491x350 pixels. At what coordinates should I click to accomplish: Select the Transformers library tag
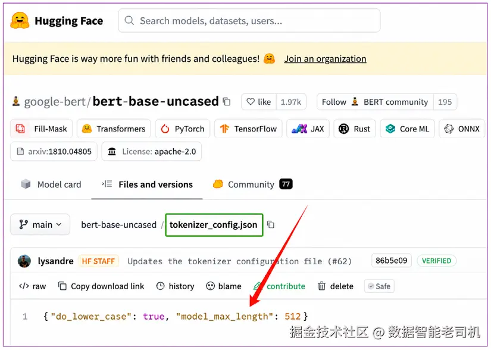pyautogui.click(x=114, y=129)
